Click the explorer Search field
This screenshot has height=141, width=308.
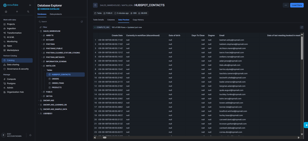click(59, 22)
